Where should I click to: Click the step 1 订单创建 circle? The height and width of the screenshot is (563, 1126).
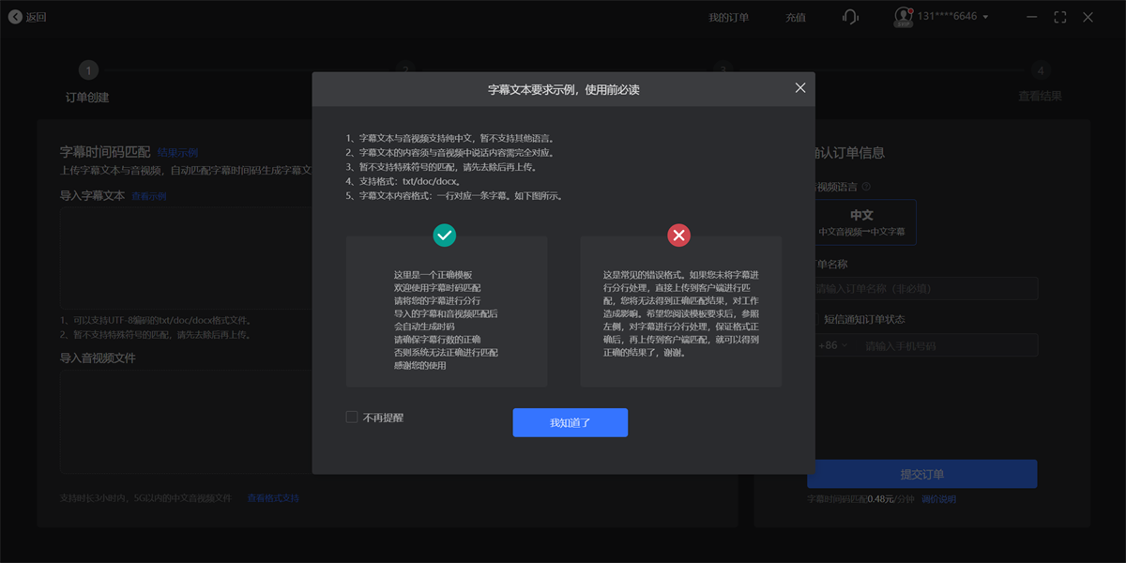88,70
